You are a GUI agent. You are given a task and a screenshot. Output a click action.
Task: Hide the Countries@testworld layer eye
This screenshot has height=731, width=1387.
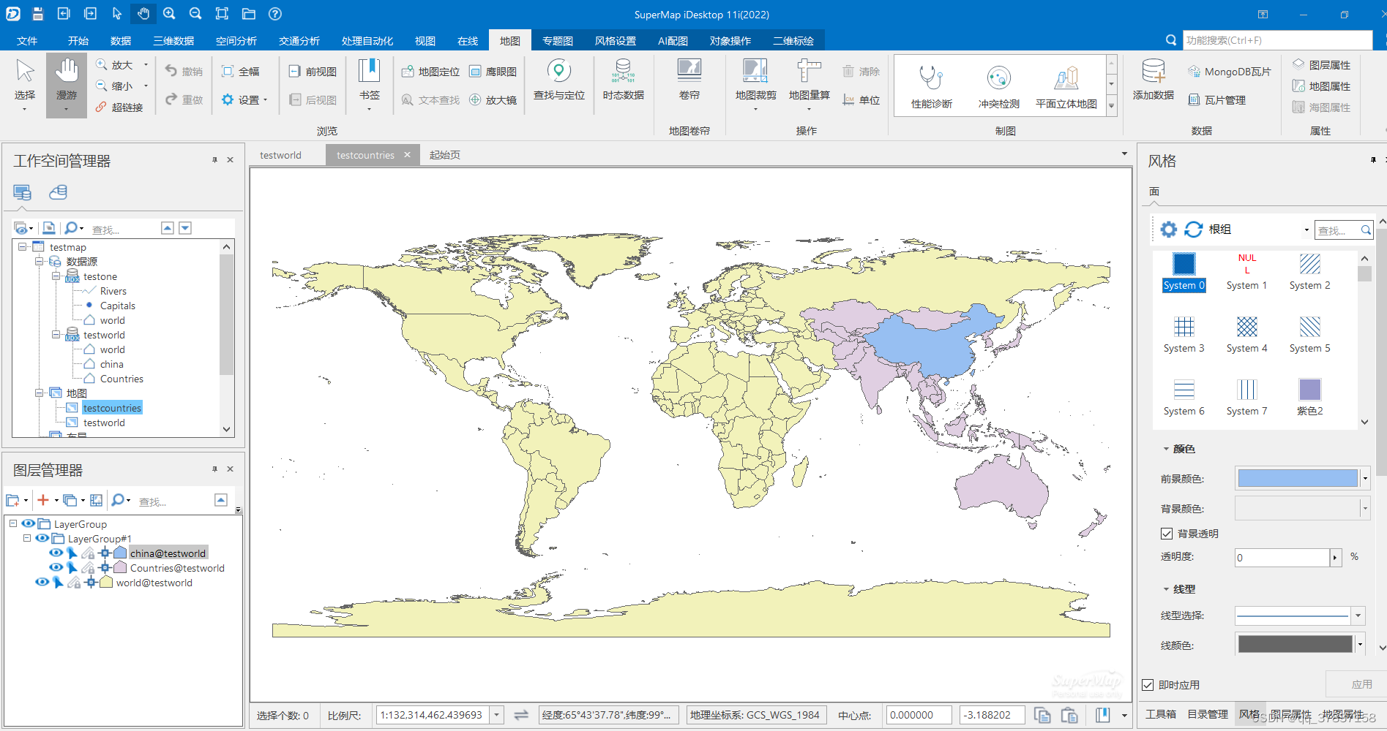click(x=56, y=568)
